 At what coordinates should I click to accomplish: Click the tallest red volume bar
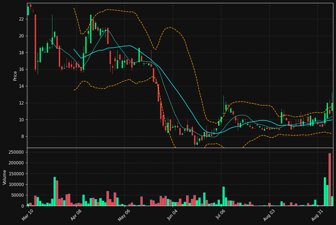point(330,179)
